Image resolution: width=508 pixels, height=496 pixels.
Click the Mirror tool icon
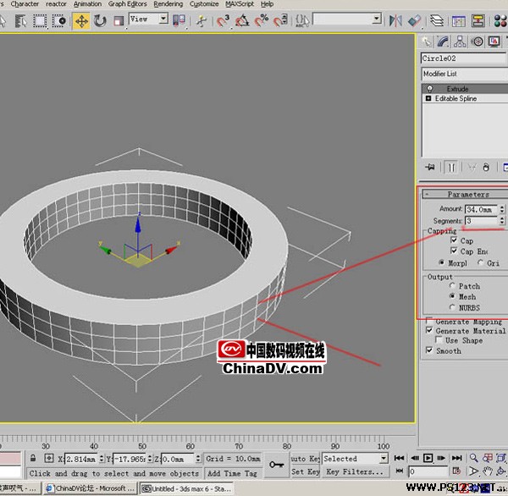(395, 21)
